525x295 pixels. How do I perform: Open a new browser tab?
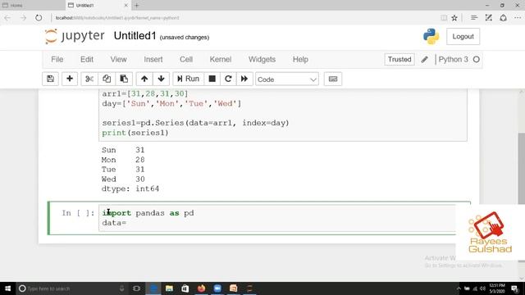(137, 6)
